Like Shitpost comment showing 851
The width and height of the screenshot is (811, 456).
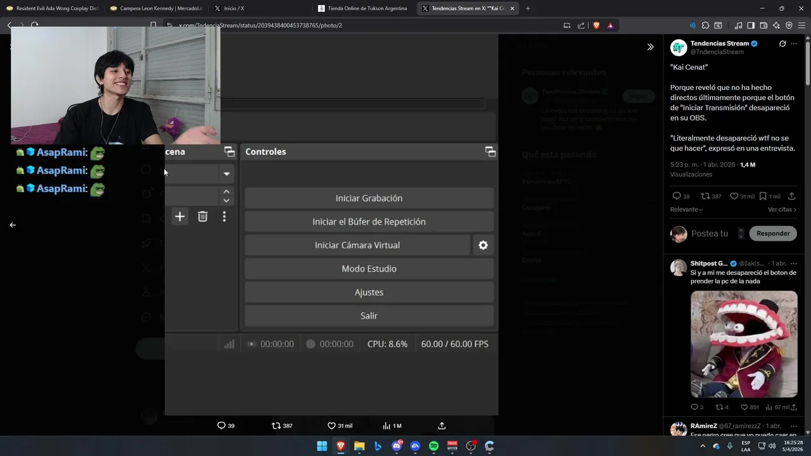click(749, 407)
